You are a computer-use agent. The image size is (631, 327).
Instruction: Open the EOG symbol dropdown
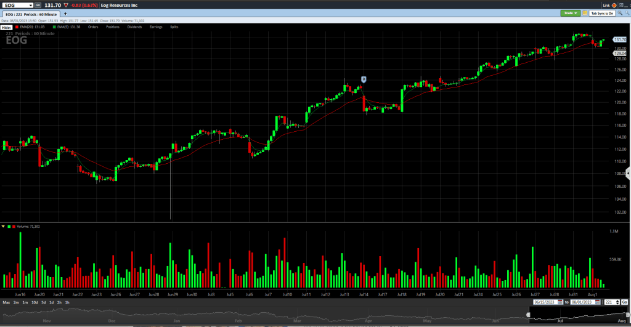point(30,5)
